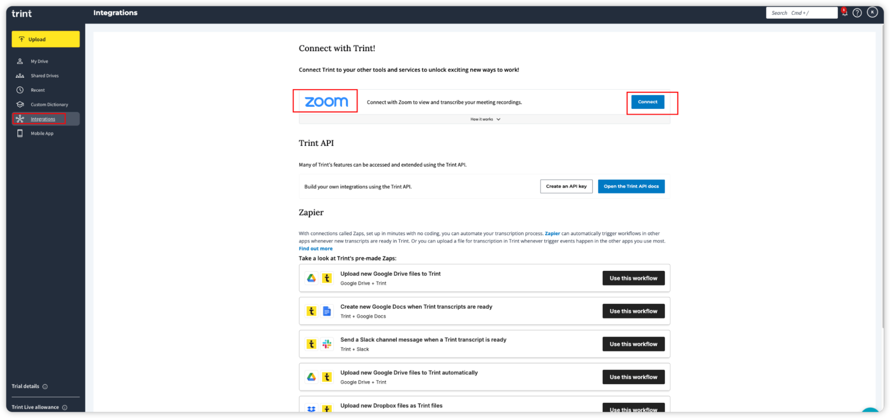Screen dimensions: 890x418
Task: Open the Trint API docs
Action: pos(631,186)
